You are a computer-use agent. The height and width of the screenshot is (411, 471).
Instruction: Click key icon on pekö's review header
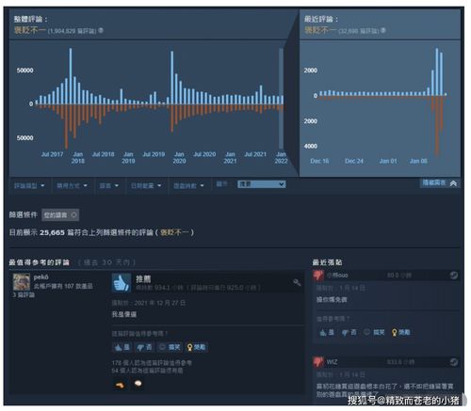point(297,283)
